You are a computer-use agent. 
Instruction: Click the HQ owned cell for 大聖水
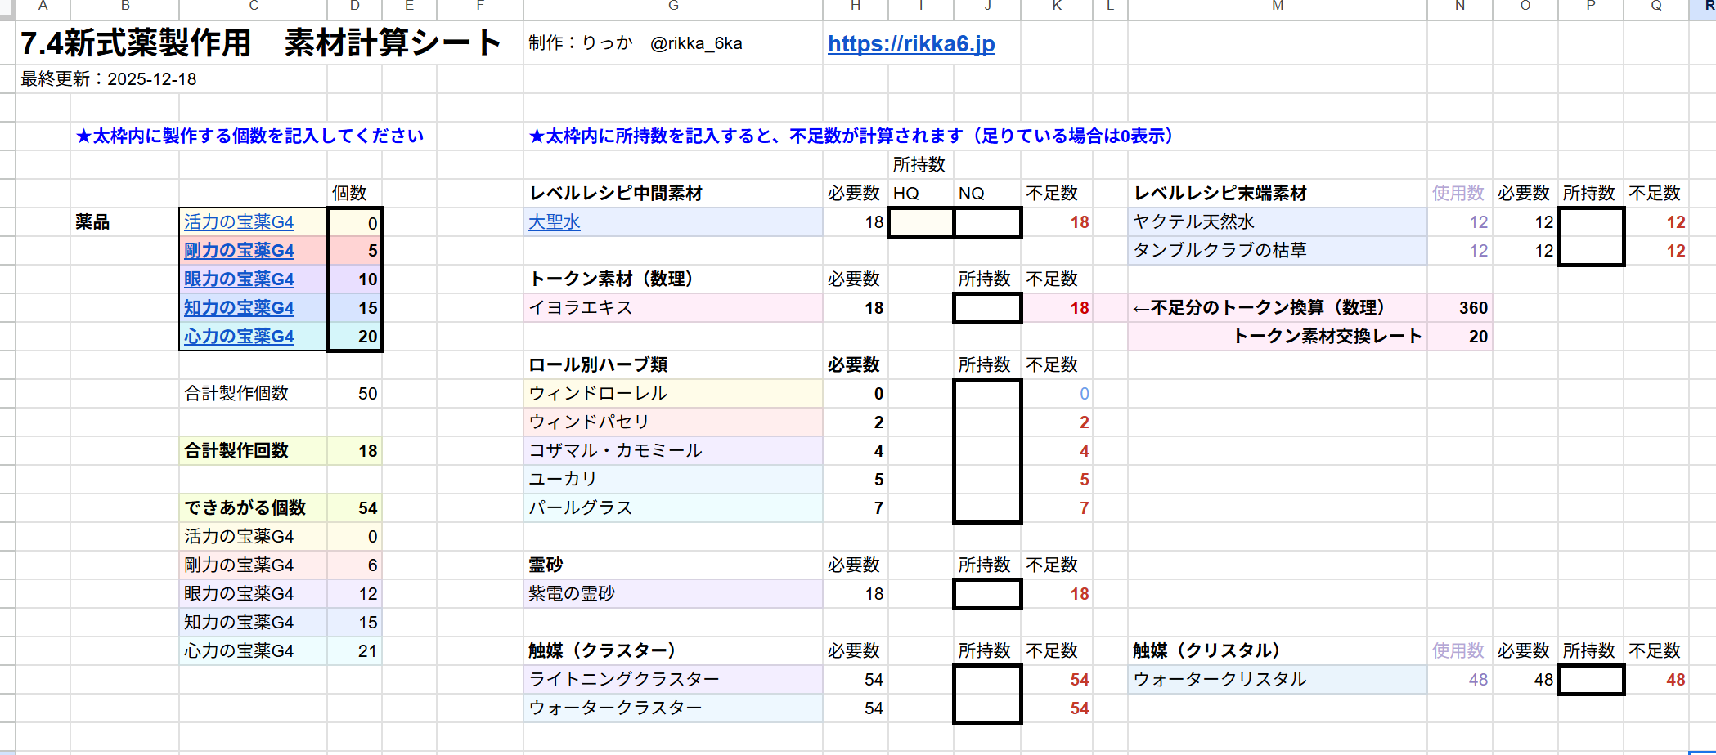click(921, 222)
